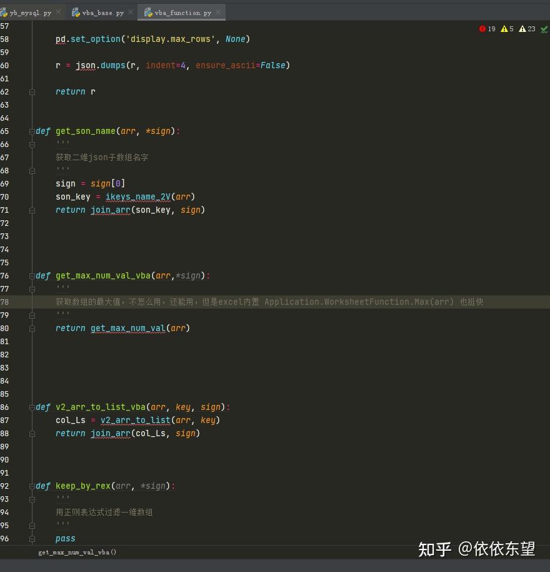Toggle the fold marker at line 96
The width and height of the screenshot is (550, 572).
pyautogui.click(x=32, y=538)
